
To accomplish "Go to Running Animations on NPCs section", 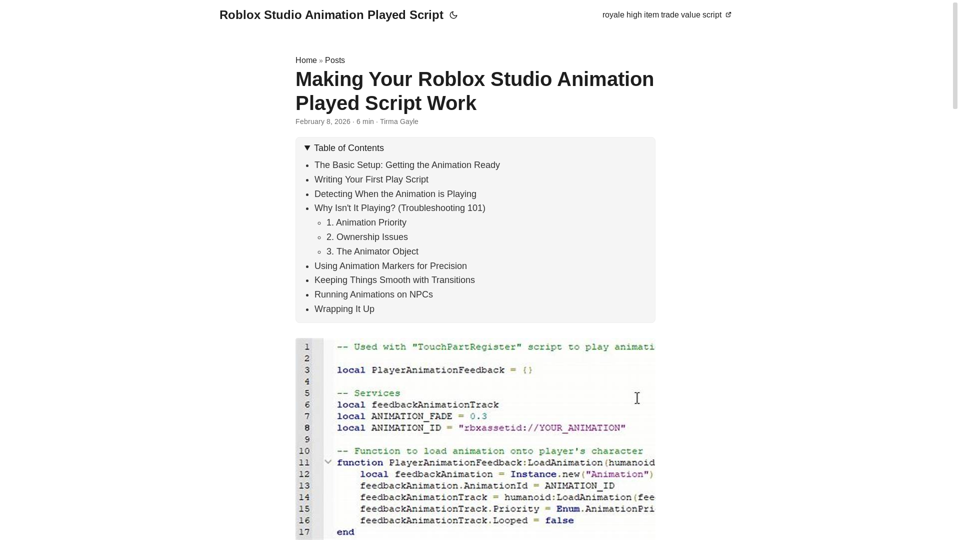I will pos(373,294).
